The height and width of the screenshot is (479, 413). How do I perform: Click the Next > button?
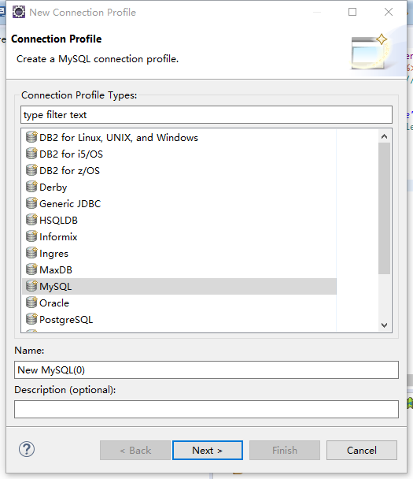click(208, 450)
